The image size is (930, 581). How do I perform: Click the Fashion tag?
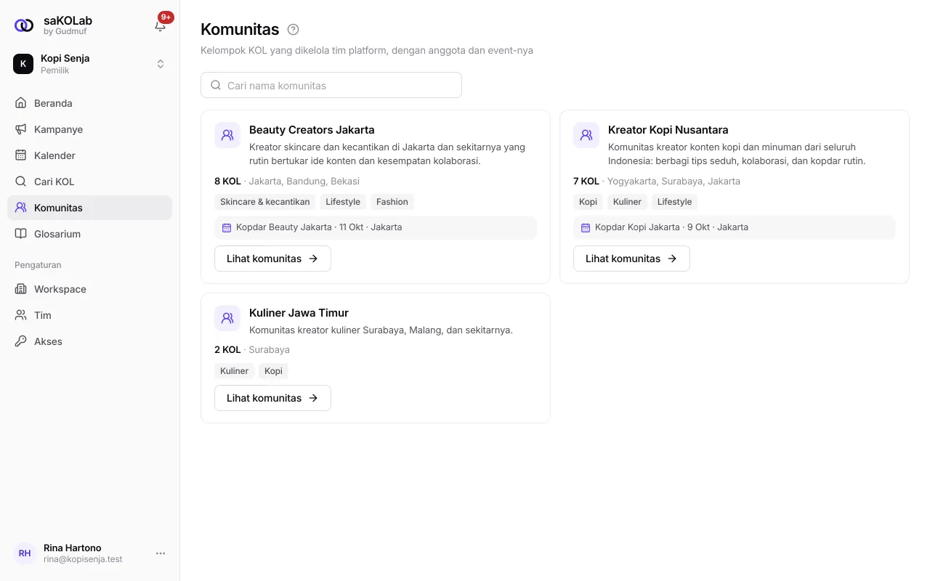click(x=392, y=202)
